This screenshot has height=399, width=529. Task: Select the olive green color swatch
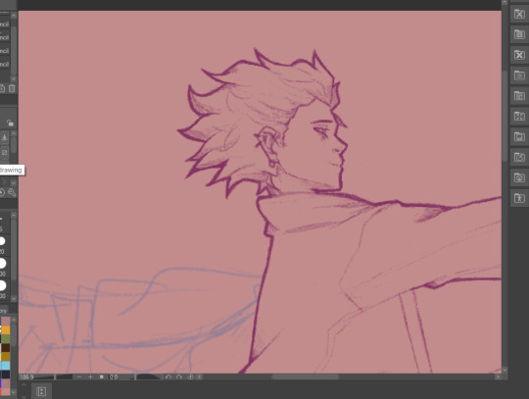coord(6,338)
